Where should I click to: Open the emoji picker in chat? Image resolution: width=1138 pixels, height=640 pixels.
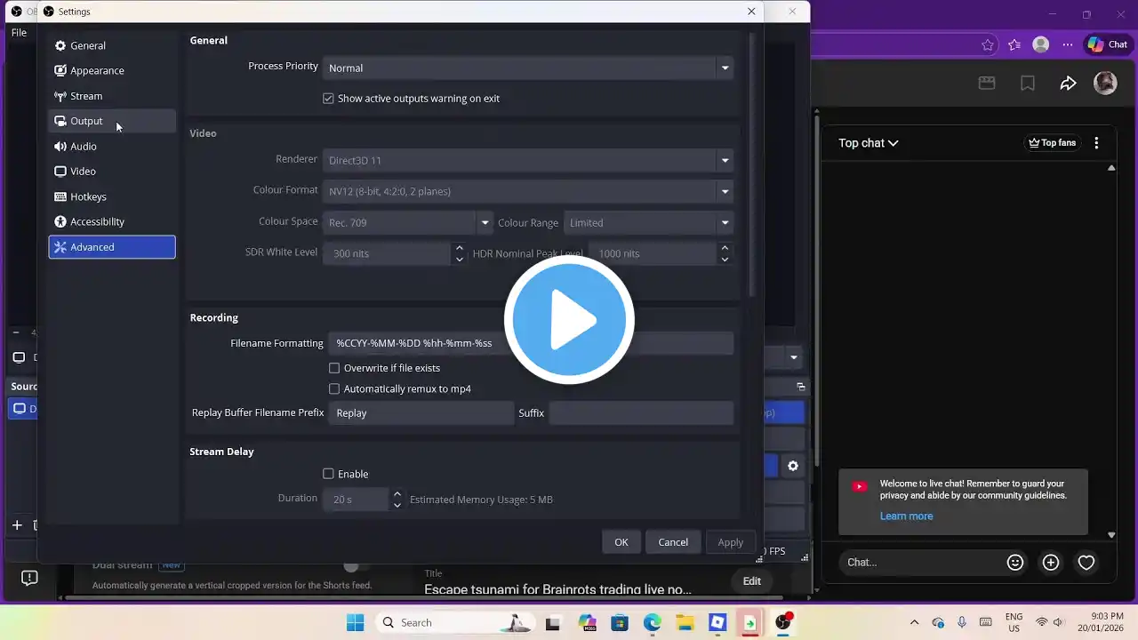pos(1014,562)
